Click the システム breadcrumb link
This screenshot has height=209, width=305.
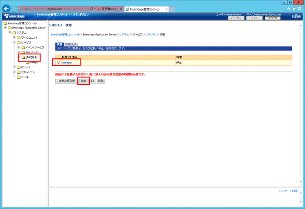point(124,35)
